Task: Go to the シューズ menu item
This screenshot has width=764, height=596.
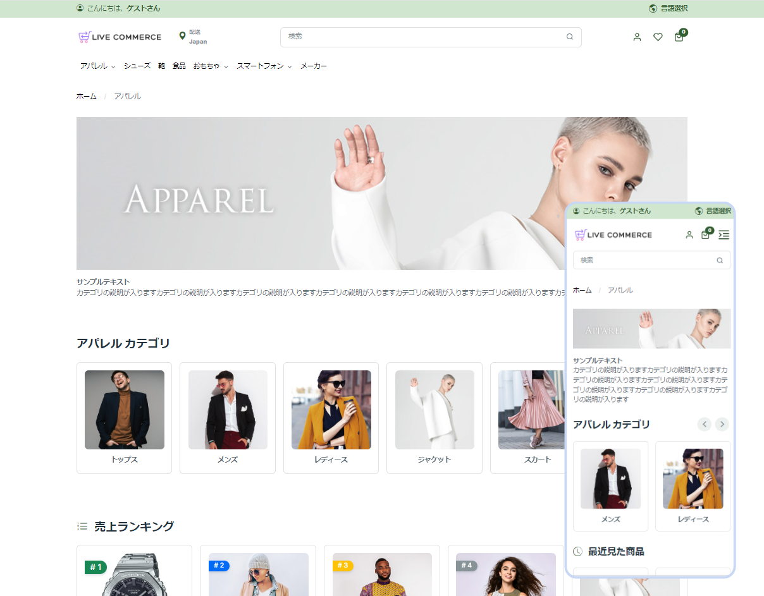Action: [x=137, y=66]
